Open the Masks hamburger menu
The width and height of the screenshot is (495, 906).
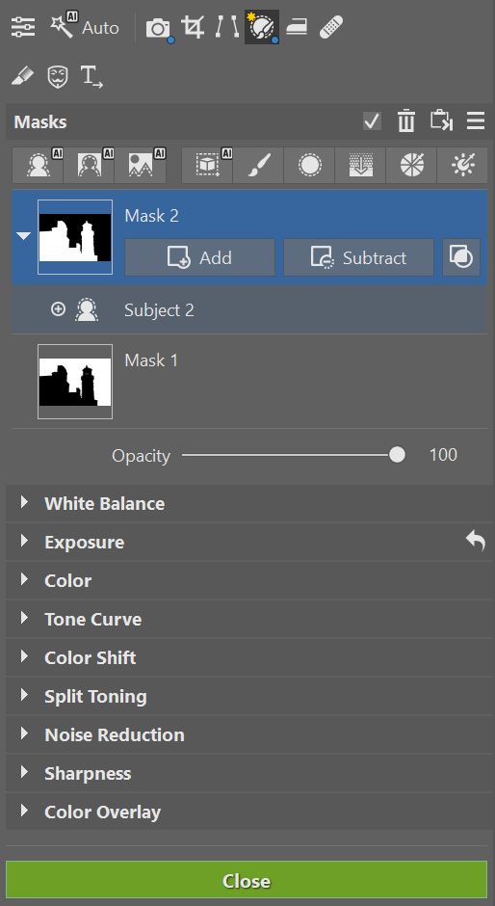(476, 121)
